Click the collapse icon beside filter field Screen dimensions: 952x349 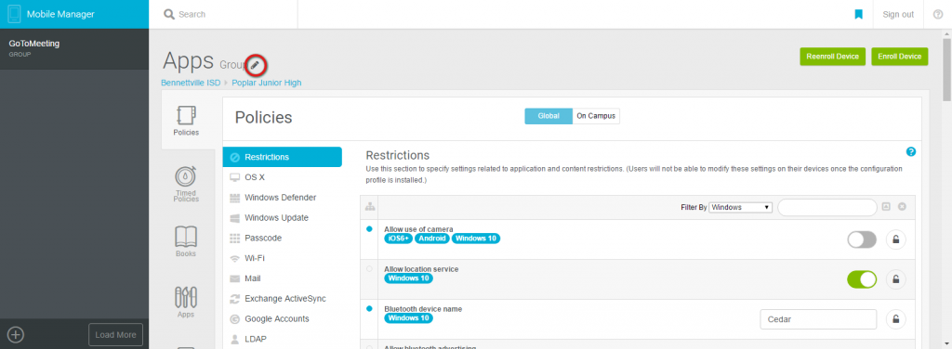tap(886, 207)
